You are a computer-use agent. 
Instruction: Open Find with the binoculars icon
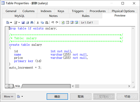tap(32, 23)
